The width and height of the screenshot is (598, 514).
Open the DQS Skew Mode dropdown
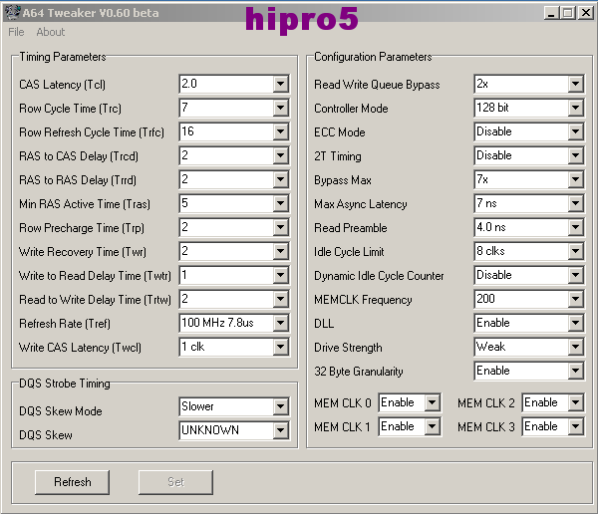click(x=280, y=406)
